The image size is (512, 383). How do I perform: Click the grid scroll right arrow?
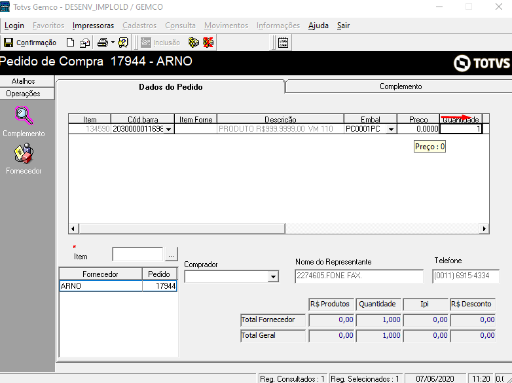pos(484,228)
